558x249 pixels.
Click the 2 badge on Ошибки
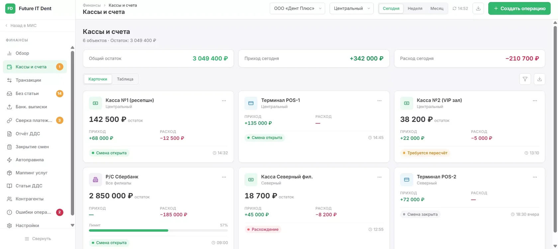tap(59, 212)
